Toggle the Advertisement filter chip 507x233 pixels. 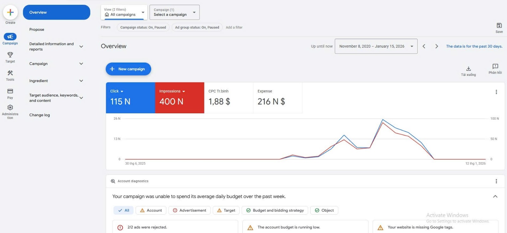[189, 210]
